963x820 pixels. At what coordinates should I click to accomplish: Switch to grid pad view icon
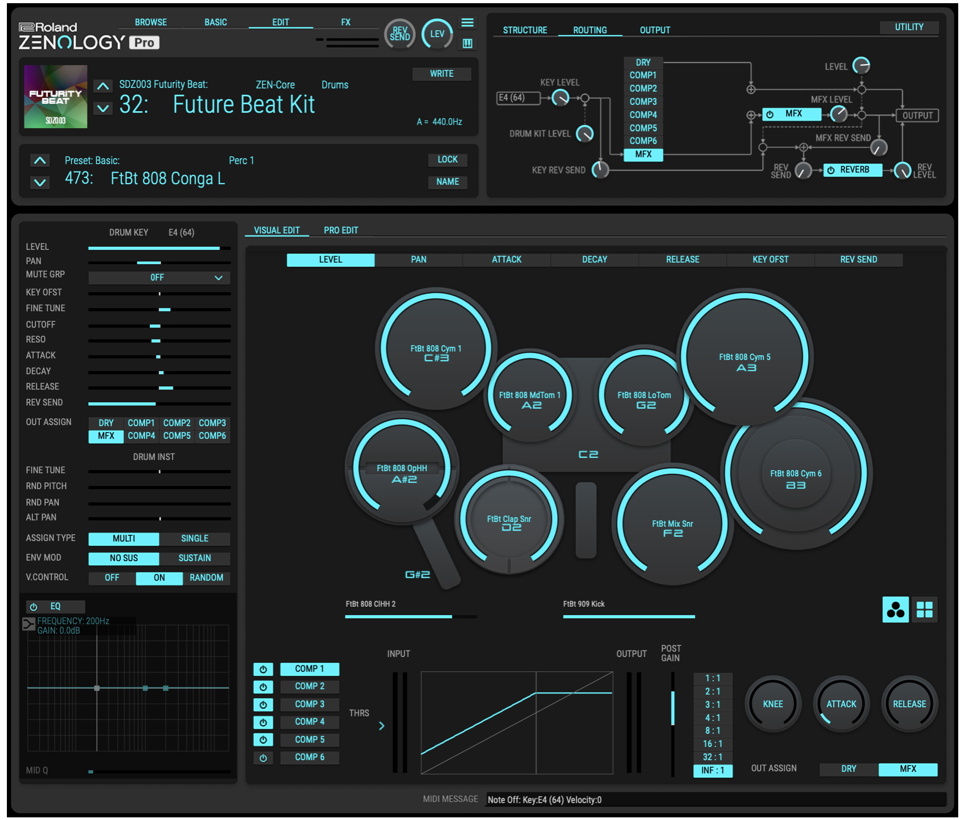point(924,610)
